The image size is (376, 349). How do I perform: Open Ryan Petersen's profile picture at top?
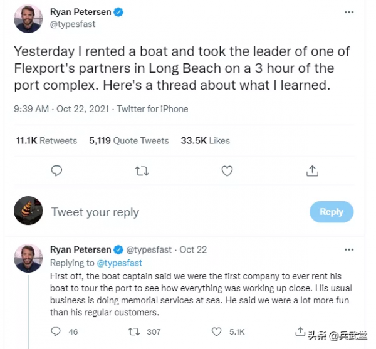point(28,19)
